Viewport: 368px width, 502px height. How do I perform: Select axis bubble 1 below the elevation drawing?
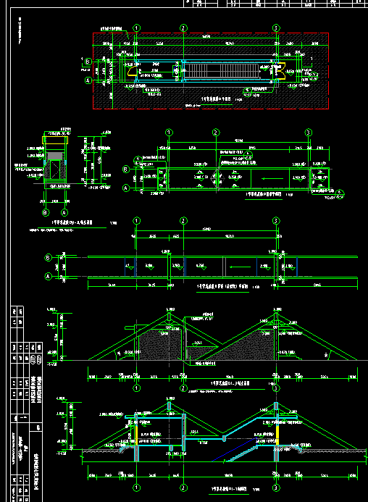pyautogui.click(x=136, y=388)
